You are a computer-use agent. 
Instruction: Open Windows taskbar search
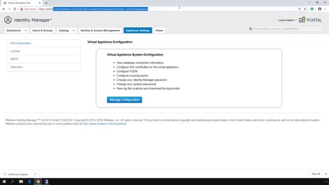12,181
